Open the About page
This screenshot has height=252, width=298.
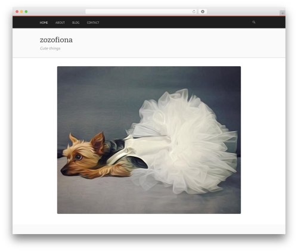click(x=60, y=23)
